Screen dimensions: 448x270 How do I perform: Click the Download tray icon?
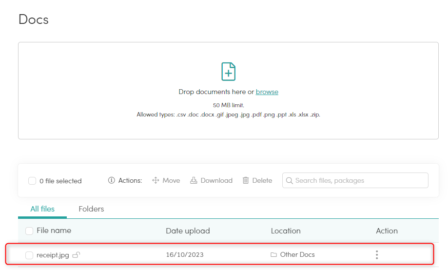coord(194,180)
